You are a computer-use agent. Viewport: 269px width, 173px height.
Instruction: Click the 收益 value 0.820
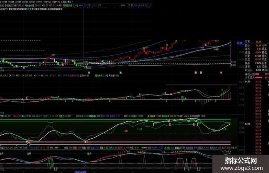point(258,70)
